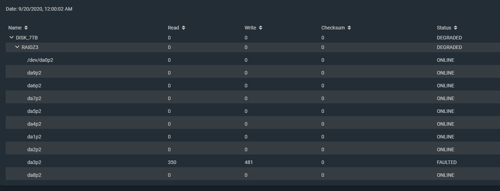Click the Status column sort arrows
500x191 pixels.
(x=456, y=28)
